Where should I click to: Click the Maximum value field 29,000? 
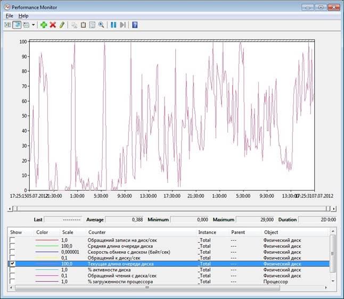click(255, 219)
